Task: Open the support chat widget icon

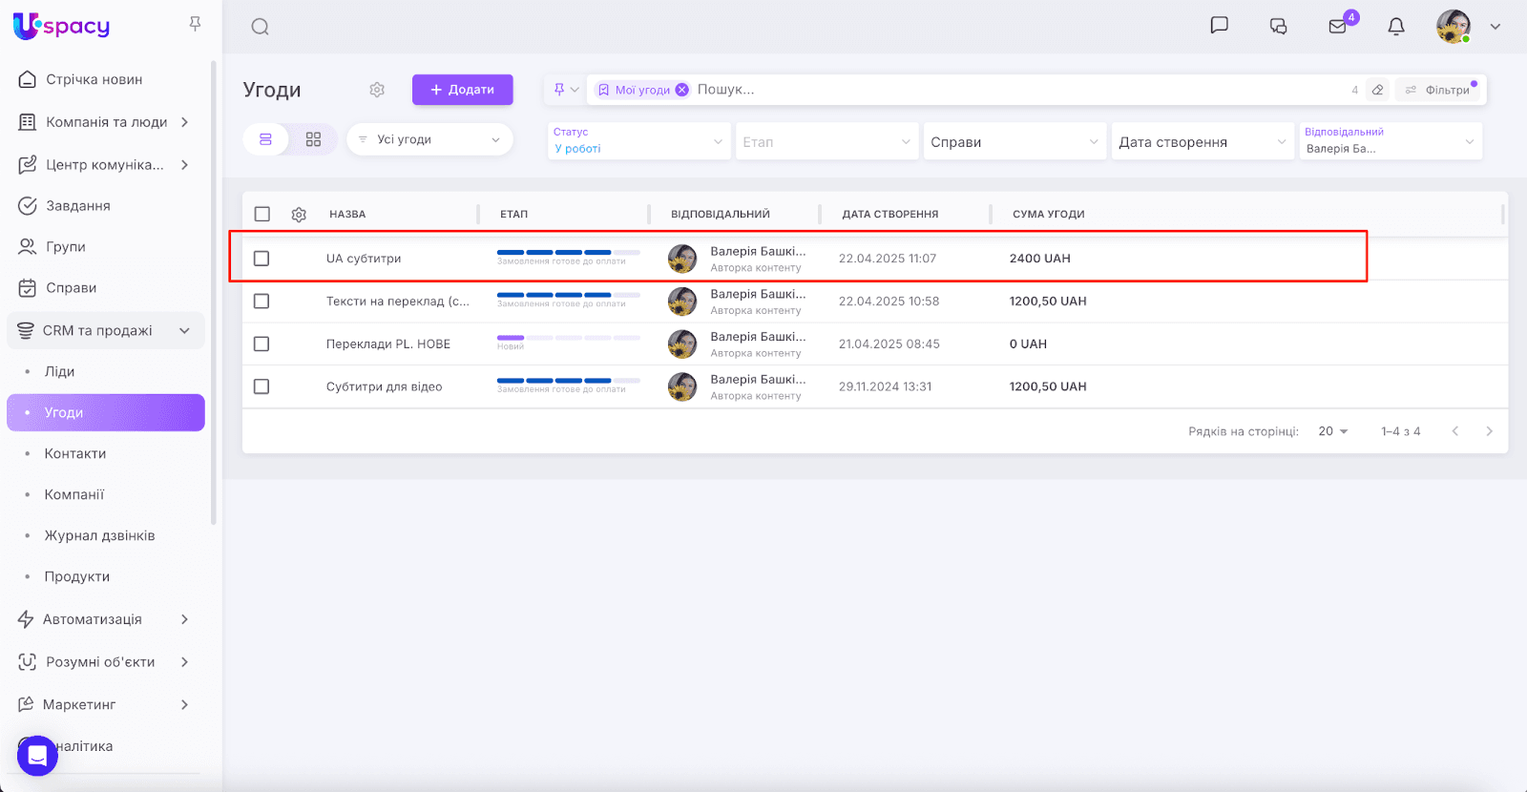Action: (37, 756)
